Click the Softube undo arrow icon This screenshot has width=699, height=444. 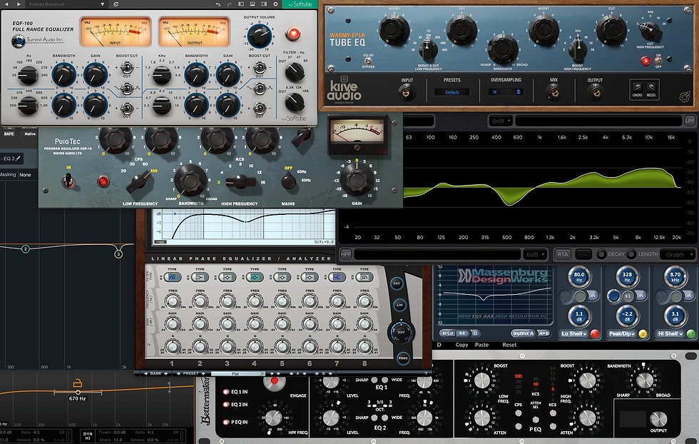pos(218,4)
